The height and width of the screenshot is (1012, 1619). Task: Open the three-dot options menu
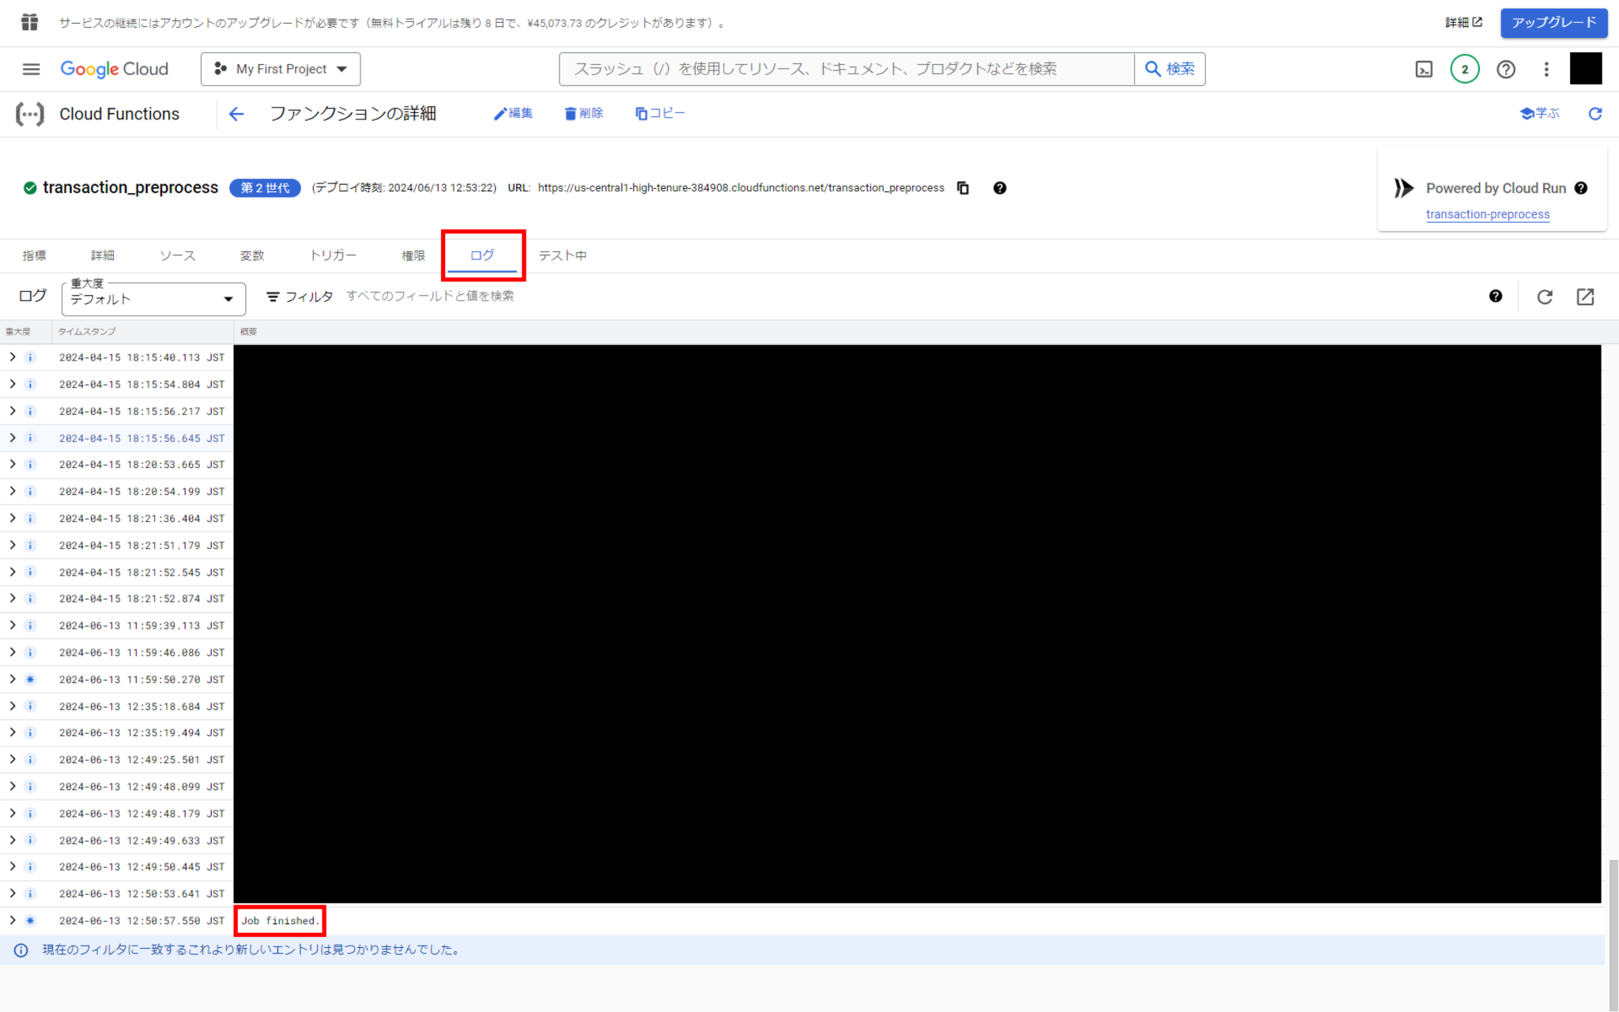point(1546,70)
